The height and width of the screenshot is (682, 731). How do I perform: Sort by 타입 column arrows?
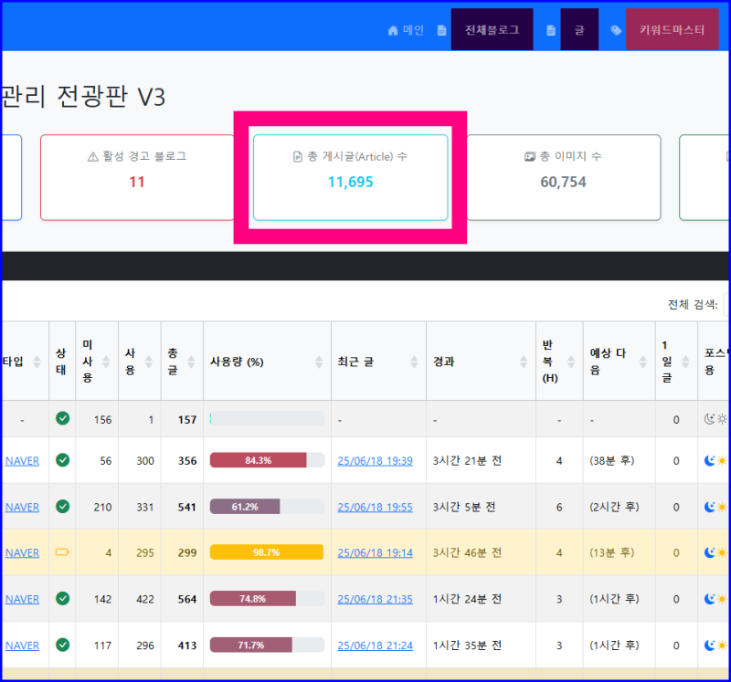[x=37, y=362]
